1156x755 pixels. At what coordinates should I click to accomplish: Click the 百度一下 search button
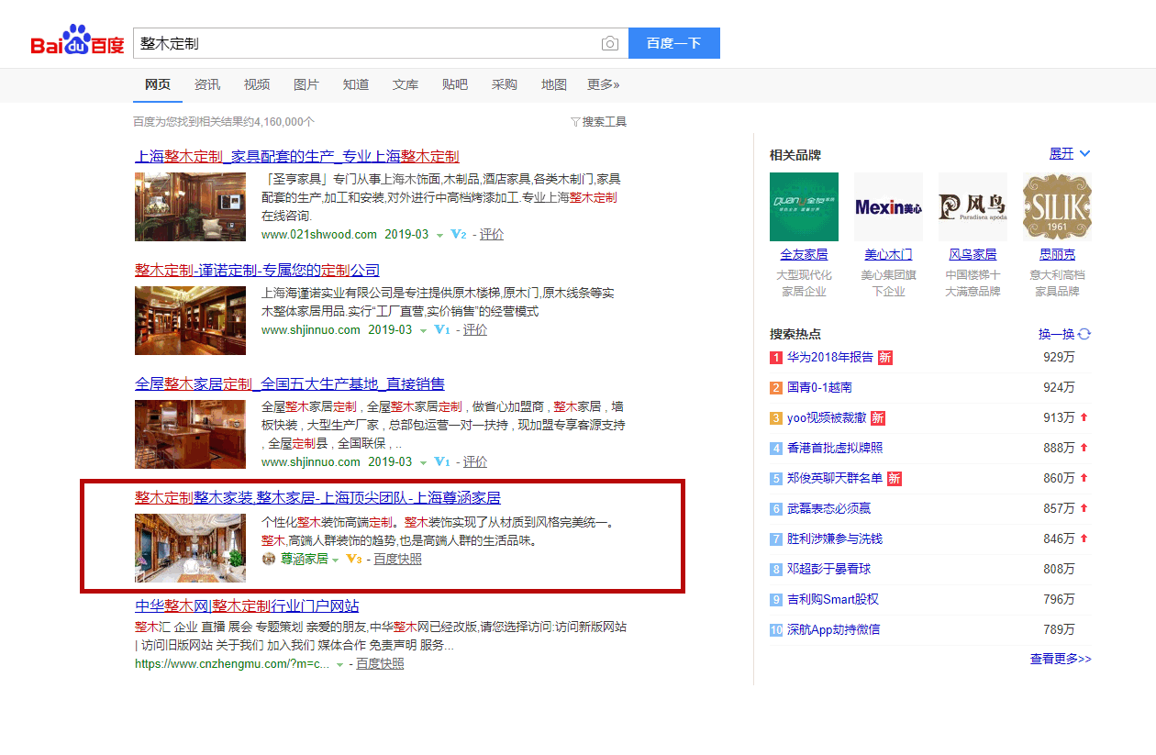[674, 43]
